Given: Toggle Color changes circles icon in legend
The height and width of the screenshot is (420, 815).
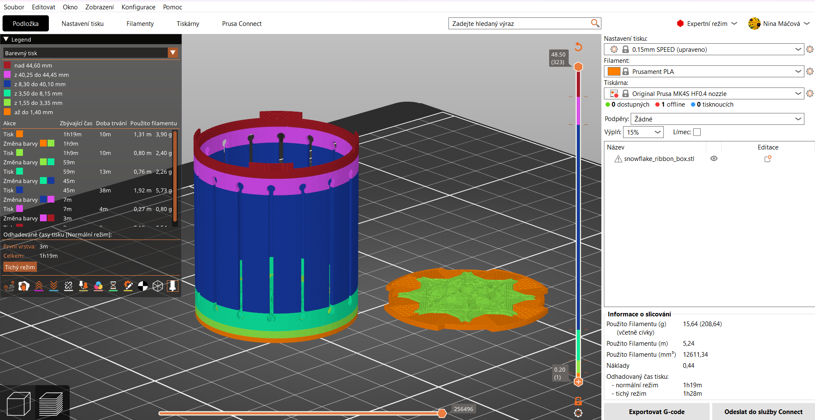Looking at the screenshot, I should 98,286.
